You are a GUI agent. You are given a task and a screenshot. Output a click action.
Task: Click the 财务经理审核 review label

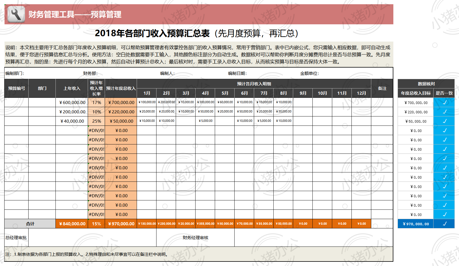pyautogui.click(x=196, y=238)
